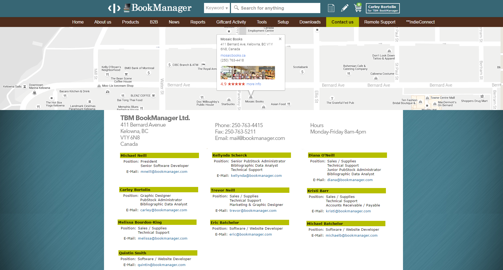Click the Starbucks marker on the map
The width and height of the screenshot is (503, 270).
[x=229, y=100]
